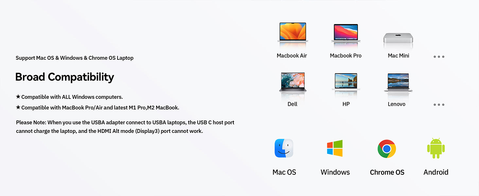Click the Windows four-color logo icon
The width and height of the screenshot is (479, 196).
[335, 148]
